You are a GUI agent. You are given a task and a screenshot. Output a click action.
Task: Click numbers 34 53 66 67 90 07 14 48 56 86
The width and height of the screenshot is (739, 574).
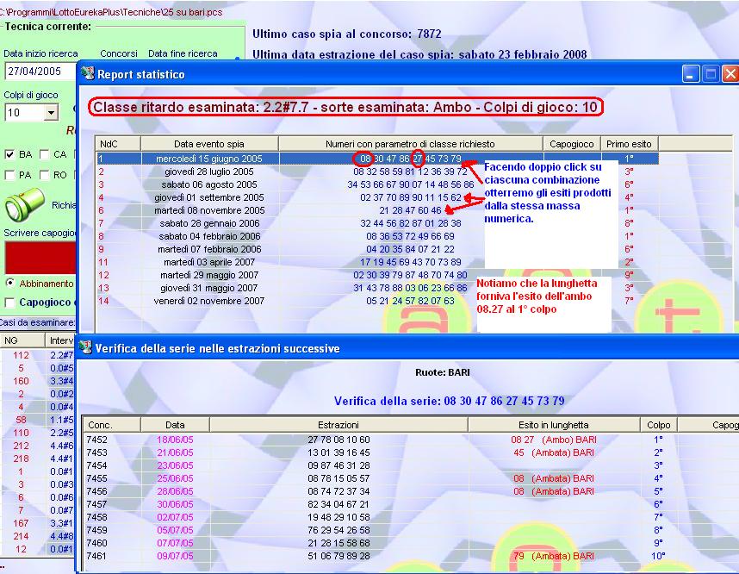(411, 184)
